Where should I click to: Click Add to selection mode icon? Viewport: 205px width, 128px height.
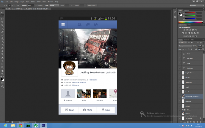[12, 6]
